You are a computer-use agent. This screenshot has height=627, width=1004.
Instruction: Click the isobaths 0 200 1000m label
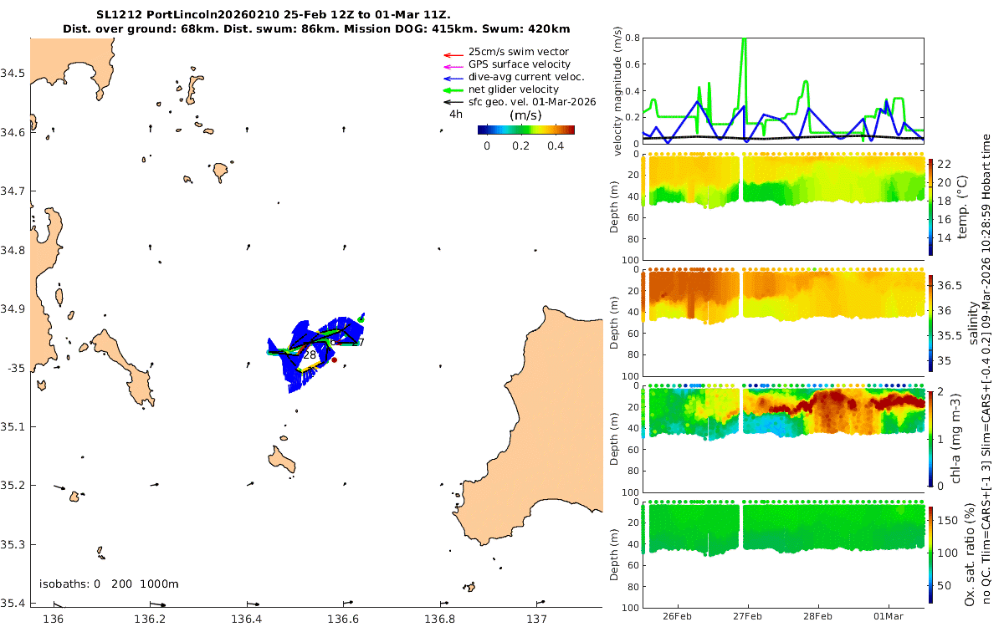(x=110, y=584)
